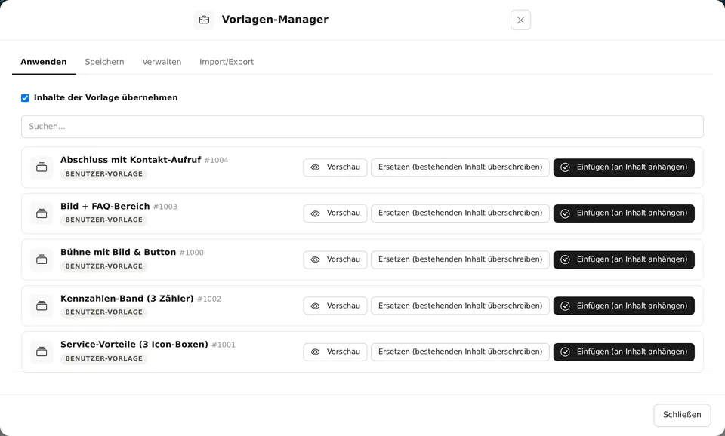The image size is (725, 436).
Task: Replace content with Abschluss mit Kontakt-Aufruf
Action: pyautogui.click(x=460, y=167)
